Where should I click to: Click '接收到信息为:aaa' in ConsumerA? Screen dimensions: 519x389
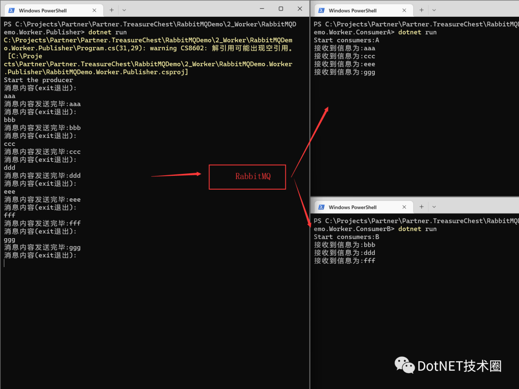coord(345,49)
